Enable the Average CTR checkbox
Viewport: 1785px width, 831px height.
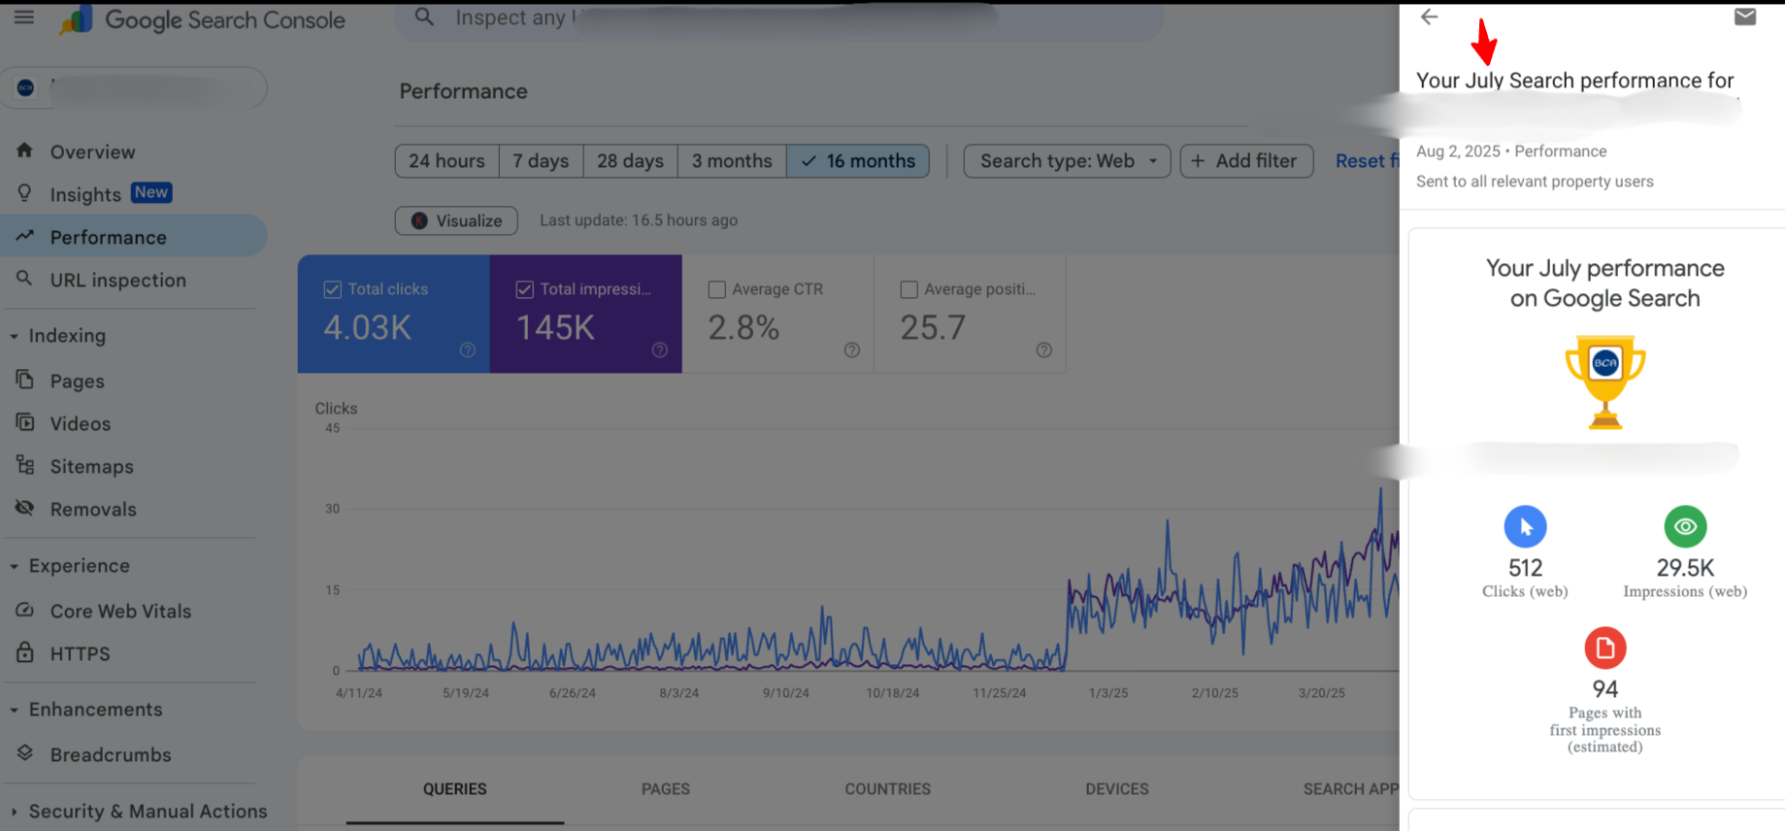[x=717, y=289]
